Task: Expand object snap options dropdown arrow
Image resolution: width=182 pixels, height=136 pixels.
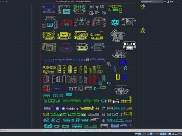Action: [167, 134]
